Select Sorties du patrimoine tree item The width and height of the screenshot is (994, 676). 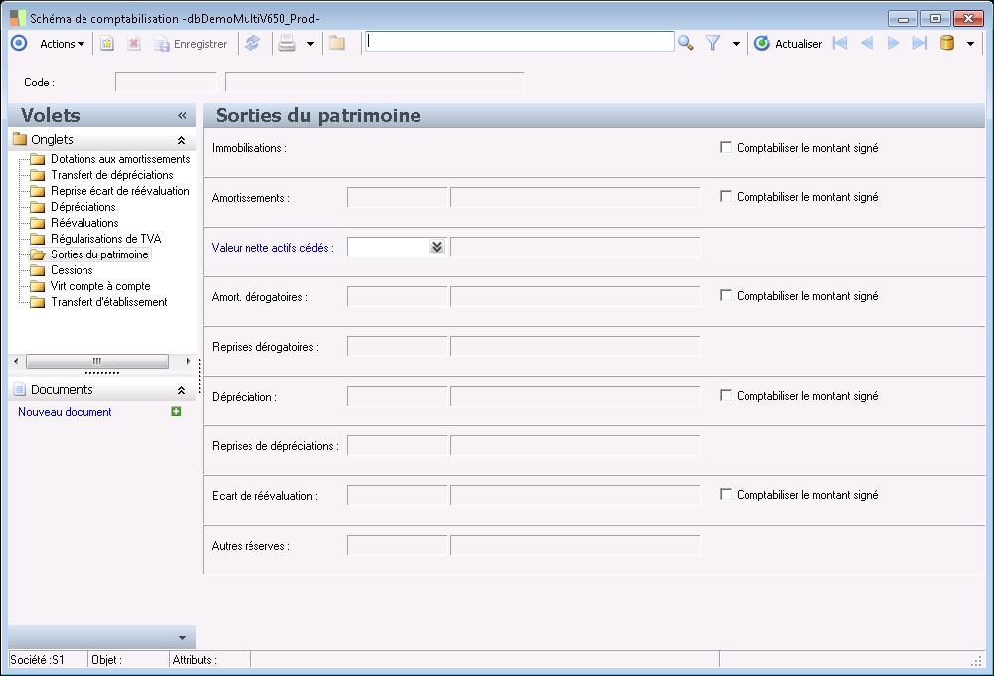(99, 254)
